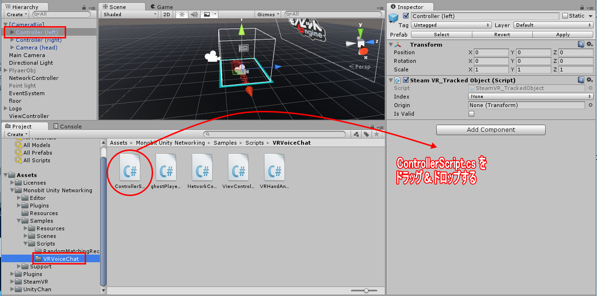This screenshot has width=597, height=296.
Task: Open the Shaded draw mode dropdown
Action: [x=129, y=14]
